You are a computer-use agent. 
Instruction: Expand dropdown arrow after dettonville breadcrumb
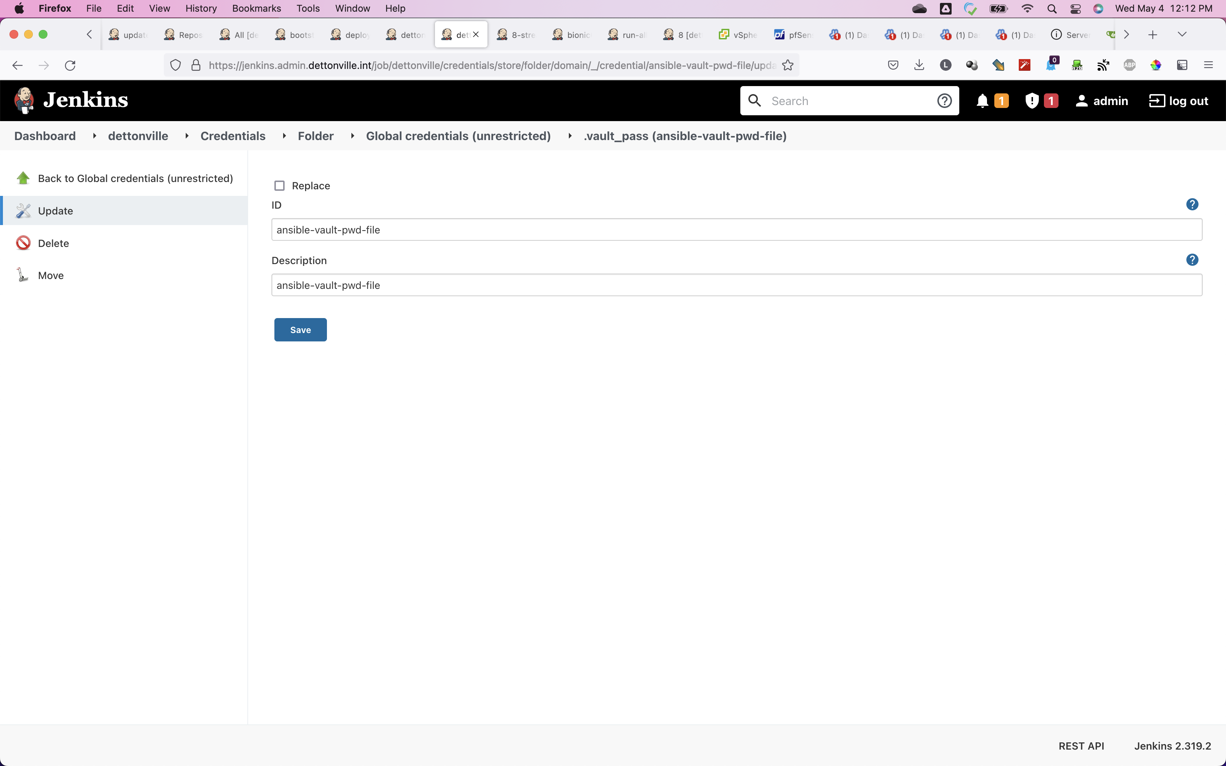click(x=187, y=136)
